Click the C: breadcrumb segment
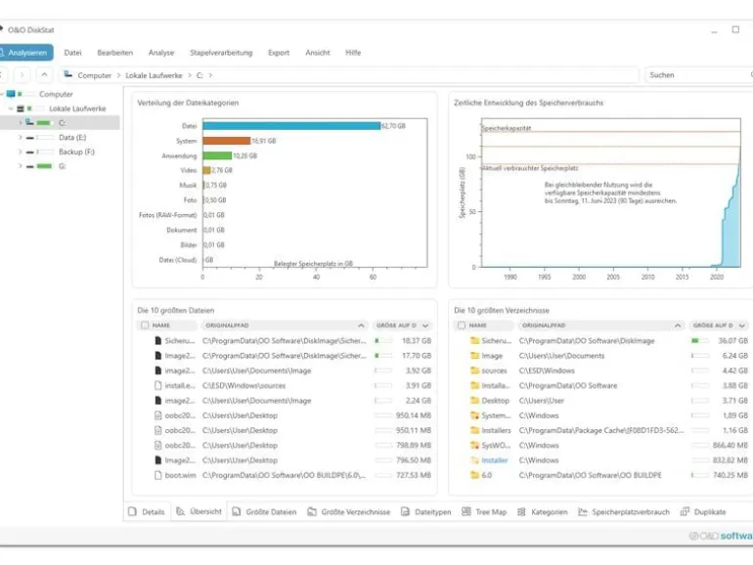 click(x=199, y=75)
